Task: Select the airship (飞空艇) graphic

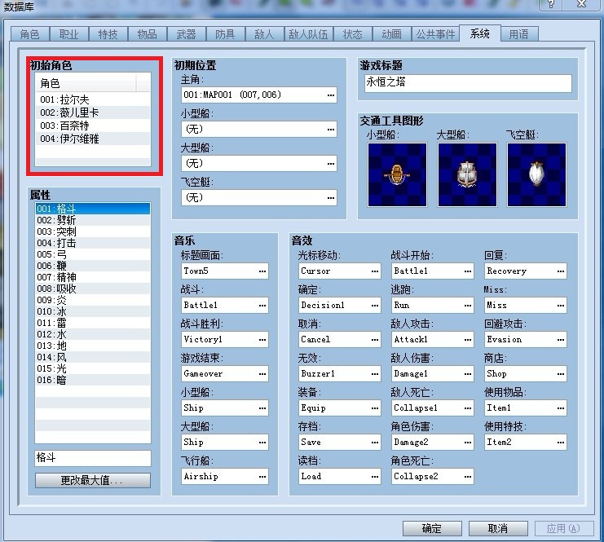Action: pos(536,175)
